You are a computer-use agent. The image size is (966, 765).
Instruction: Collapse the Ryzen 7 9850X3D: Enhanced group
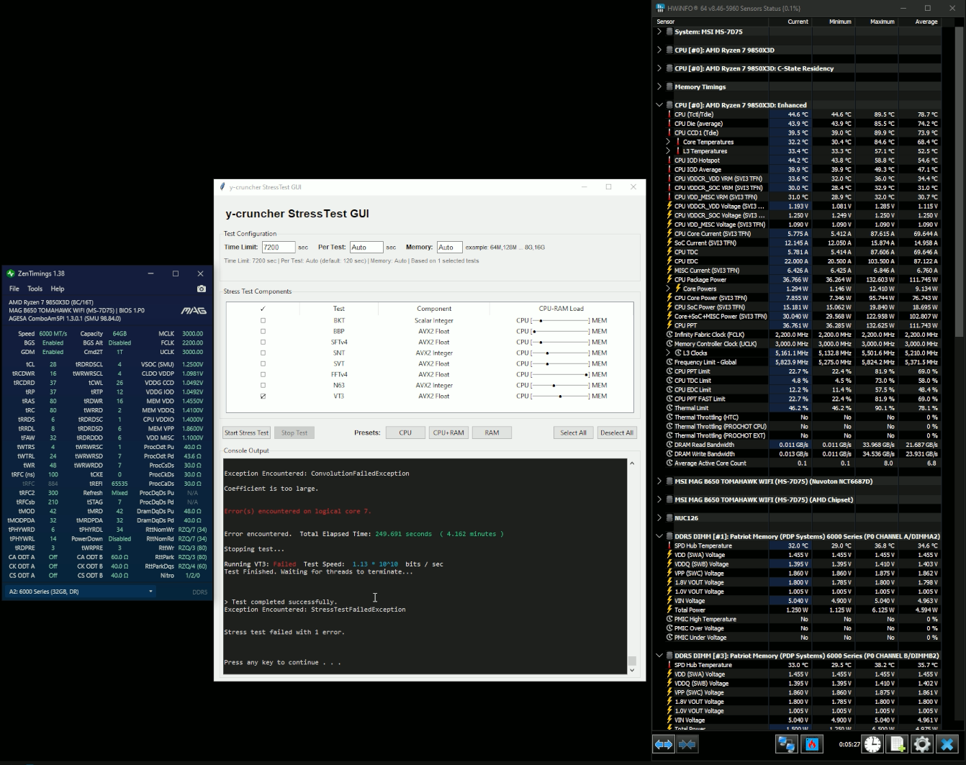[659, 105]
